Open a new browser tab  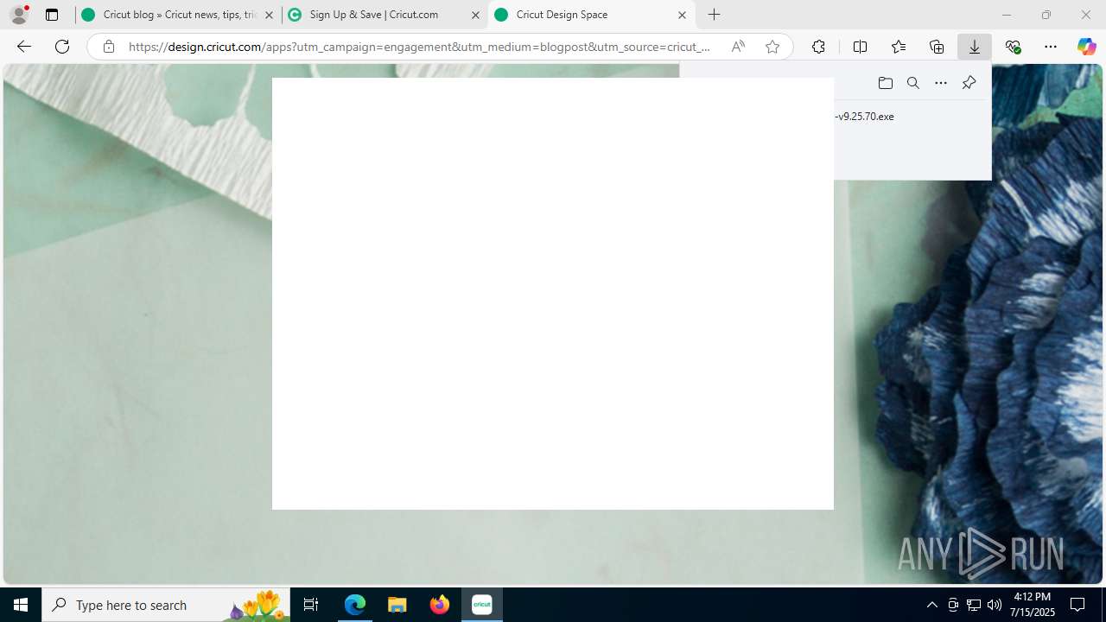click(x=715, y=15)
